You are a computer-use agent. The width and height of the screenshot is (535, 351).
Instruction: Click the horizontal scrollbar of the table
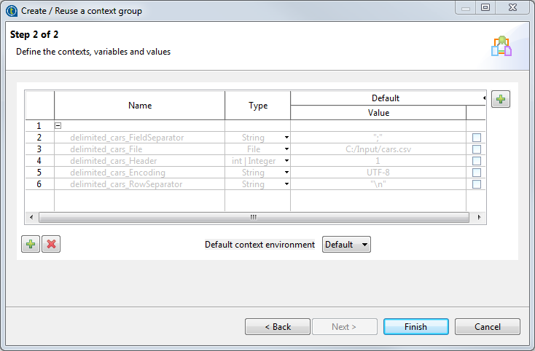253,217
